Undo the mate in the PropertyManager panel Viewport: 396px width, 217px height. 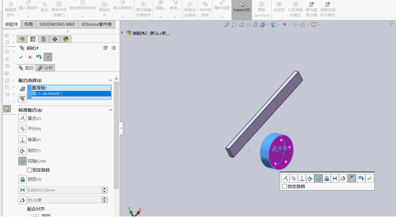(39, 57)
